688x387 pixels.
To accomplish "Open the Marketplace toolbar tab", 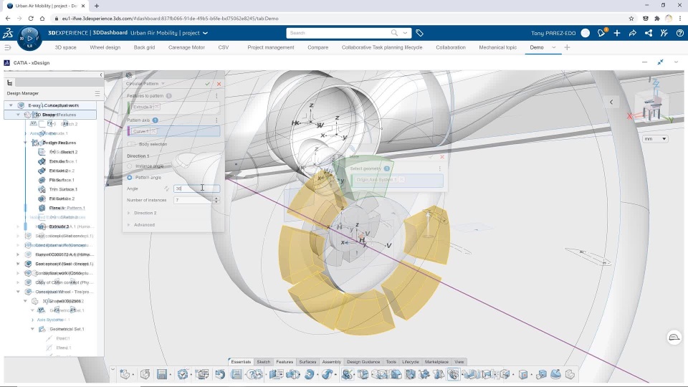I will [436, 362].
